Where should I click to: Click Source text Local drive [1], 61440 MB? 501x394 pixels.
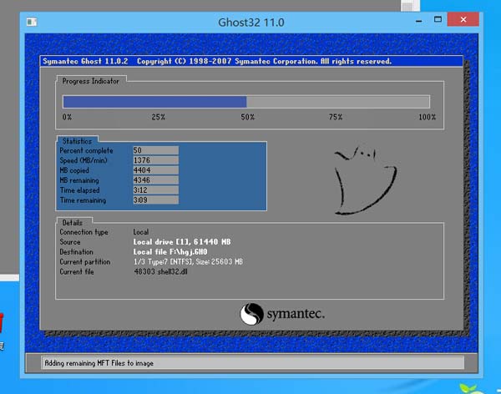pyautogui.click(x=182, y=242)
